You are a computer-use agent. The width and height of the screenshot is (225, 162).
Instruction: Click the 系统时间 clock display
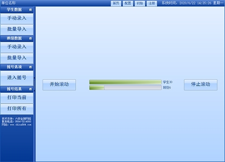(193, 3)
